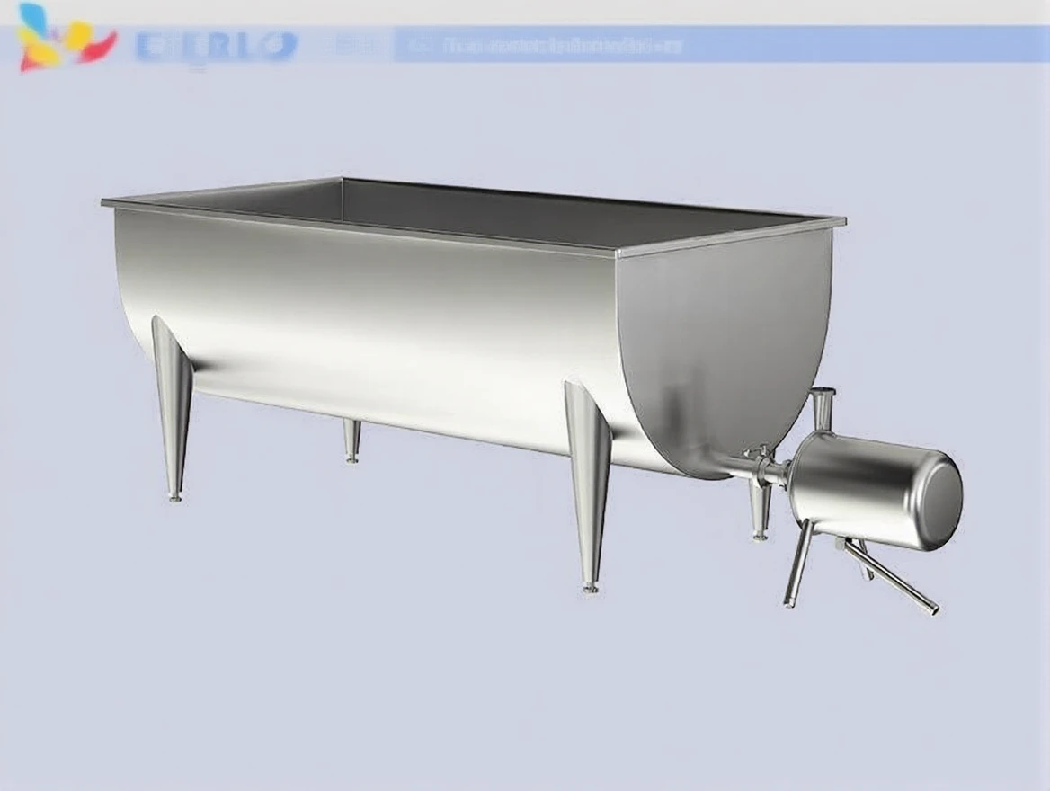Click the small gray label left of the blue bar

pos(356,45)
